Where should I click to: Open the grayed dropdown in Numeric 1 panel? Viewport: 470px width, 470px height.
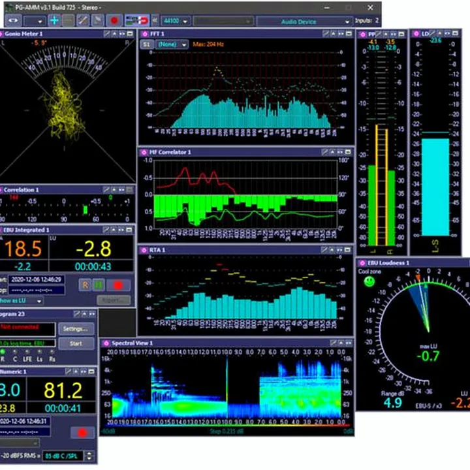[x=20, y=443]
